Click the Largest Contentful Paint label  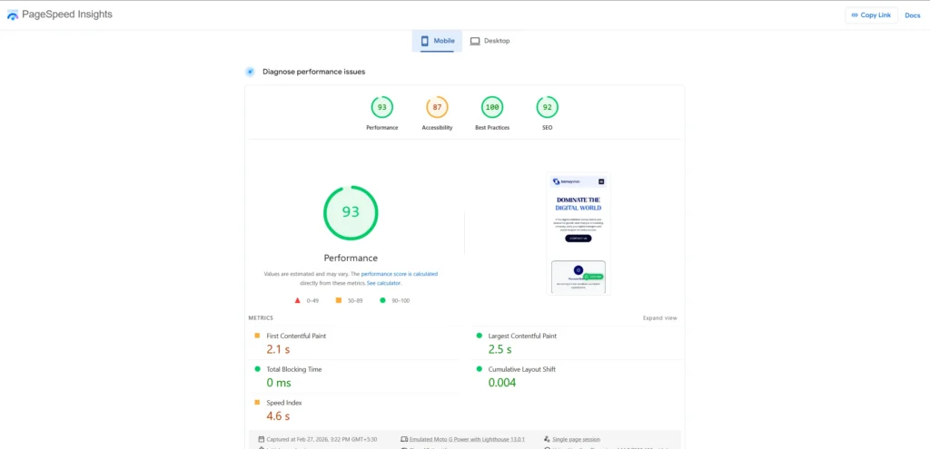(x=522, y=336)
